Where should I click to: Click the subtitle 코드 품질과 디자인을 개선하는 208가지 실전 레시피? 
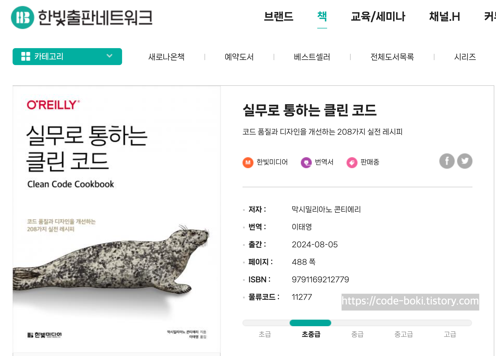click(x=322, y=132)
